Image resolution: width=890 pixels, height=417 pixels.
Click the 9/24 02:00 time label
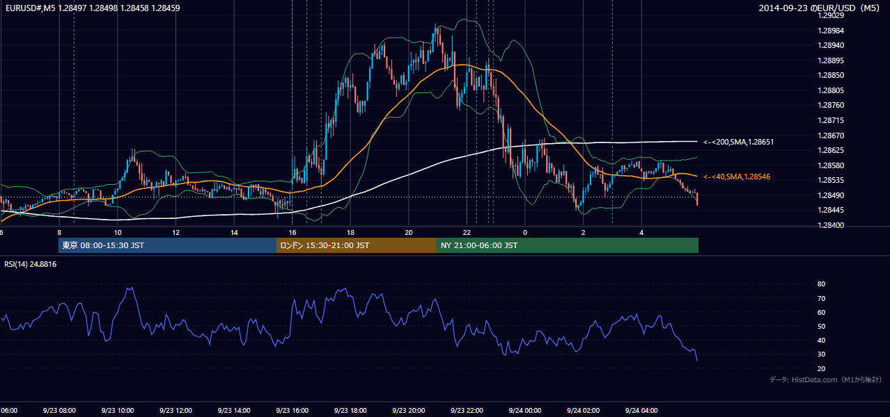coord(584,411)
